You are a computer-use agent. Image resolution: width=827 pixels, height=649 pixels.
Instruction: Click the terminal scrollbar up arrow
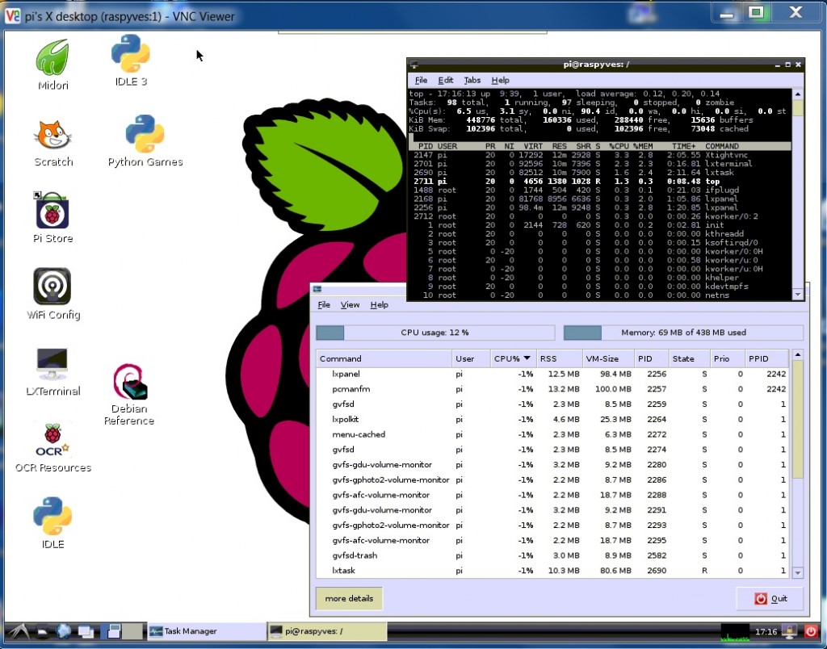[797, 94]
